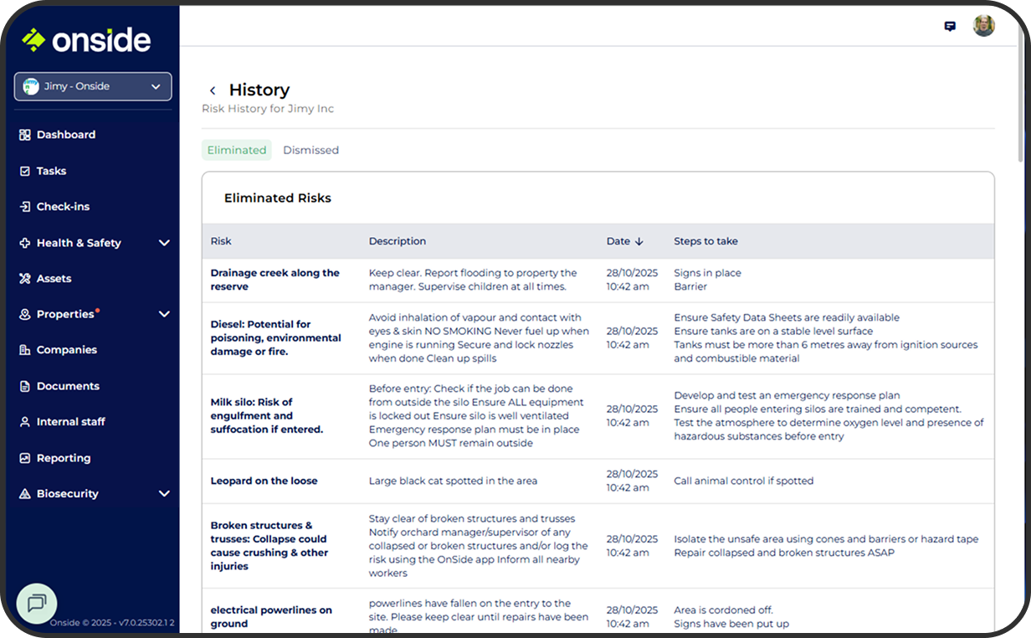Switch to the Eliminated tab
This screenshot has height=638, width=1031.
(237, 150)
